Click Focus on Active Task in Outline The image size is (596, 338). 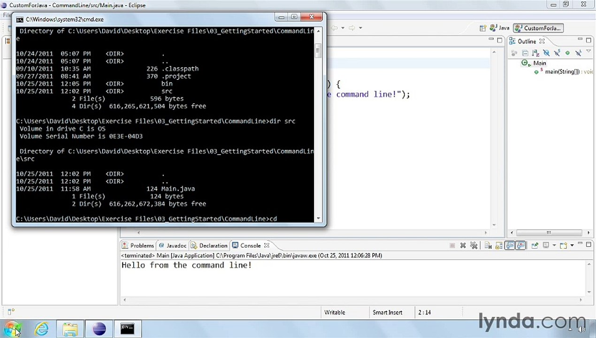pyautogui.click(x=514, y=53)
